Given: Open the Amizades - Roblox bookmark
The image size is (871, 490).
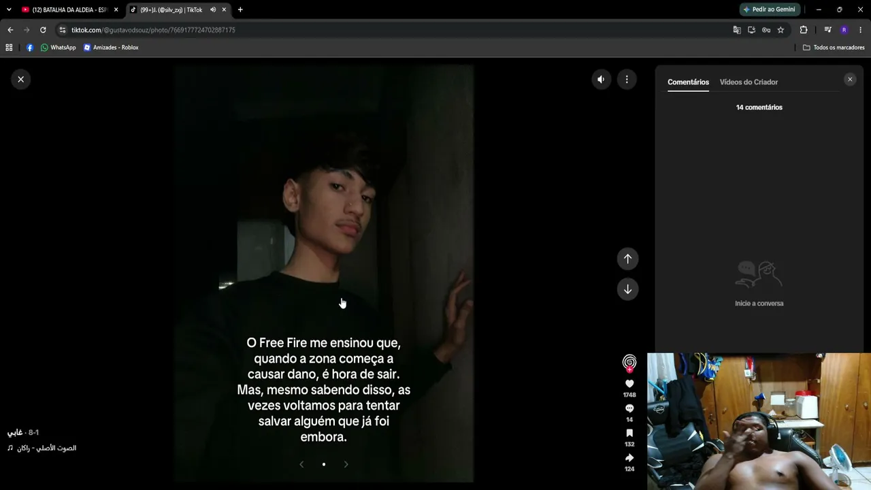Looking at the screenshot, I should [x=111, y=48].
